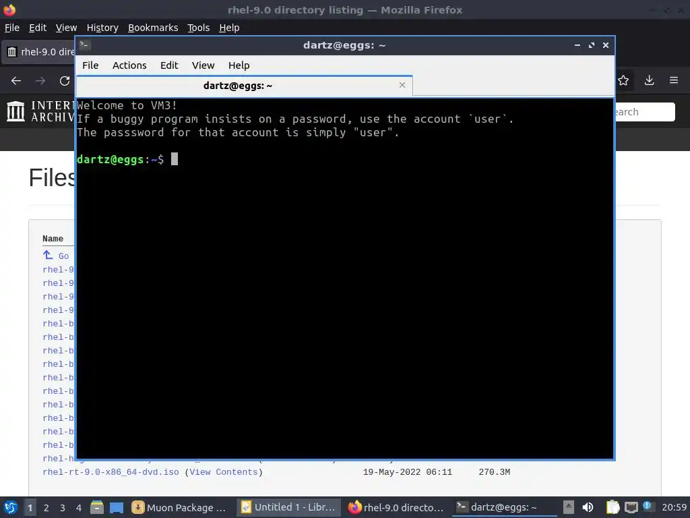Open the application launcher menu in taskbar

11,507
